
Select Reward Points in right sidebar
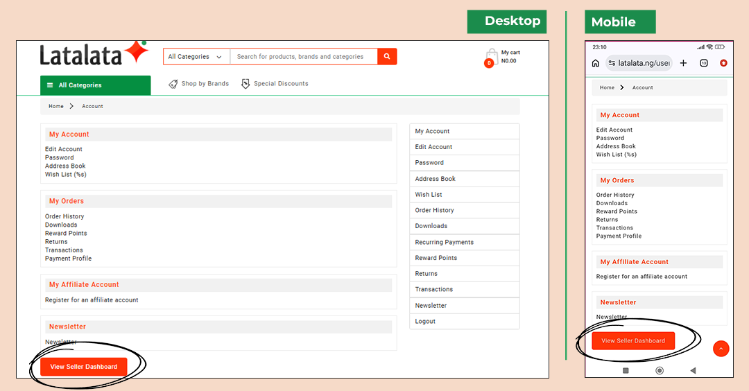pos(464,258)
